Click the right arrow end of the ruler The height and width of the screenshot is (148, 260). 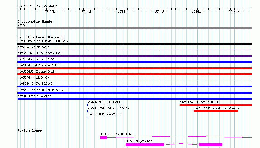[x=251, y=9]
